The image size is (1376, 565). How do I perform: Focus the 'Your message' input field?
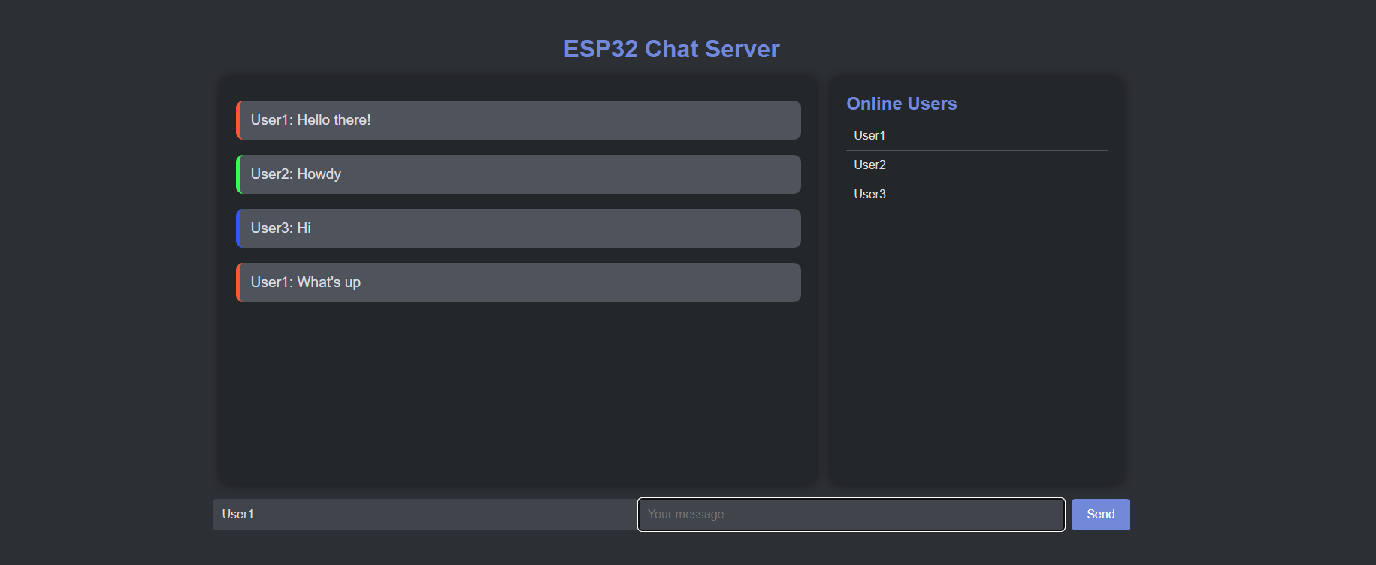pyautogui.click(x=851, y=515)
